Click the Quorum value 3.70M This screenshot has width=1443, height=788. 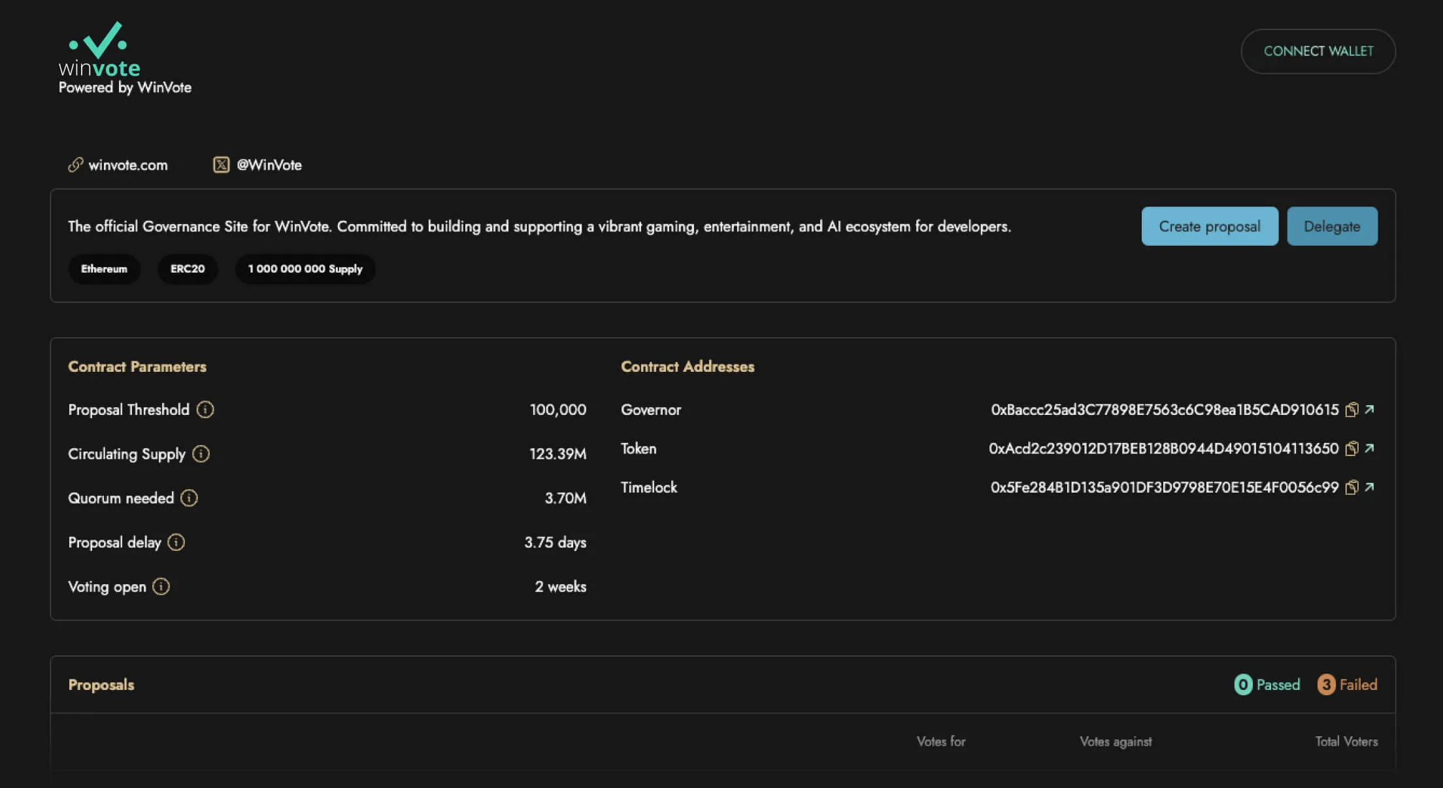(565, 499)
